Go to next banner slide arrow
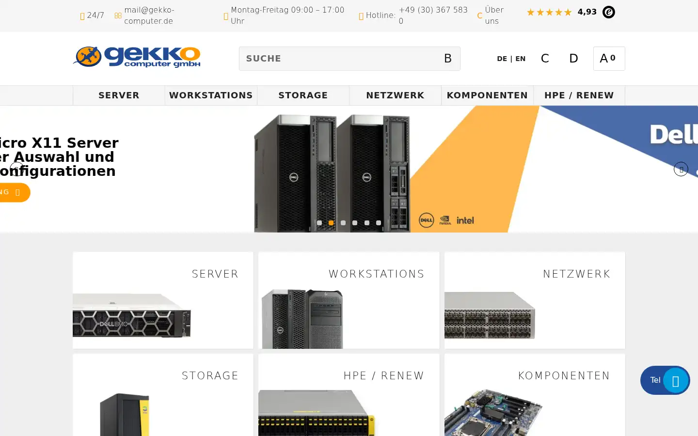This screenshot has height=436, width=698. pyautogui.click(x=681, y=169)
